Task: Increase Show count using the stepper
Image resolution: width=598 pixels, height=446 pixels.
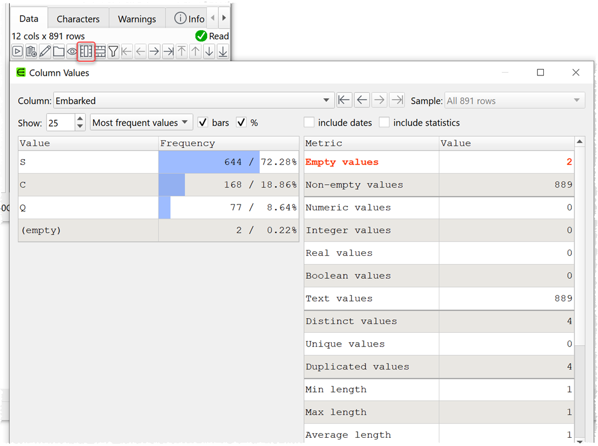Action: (x=79, y=119)
